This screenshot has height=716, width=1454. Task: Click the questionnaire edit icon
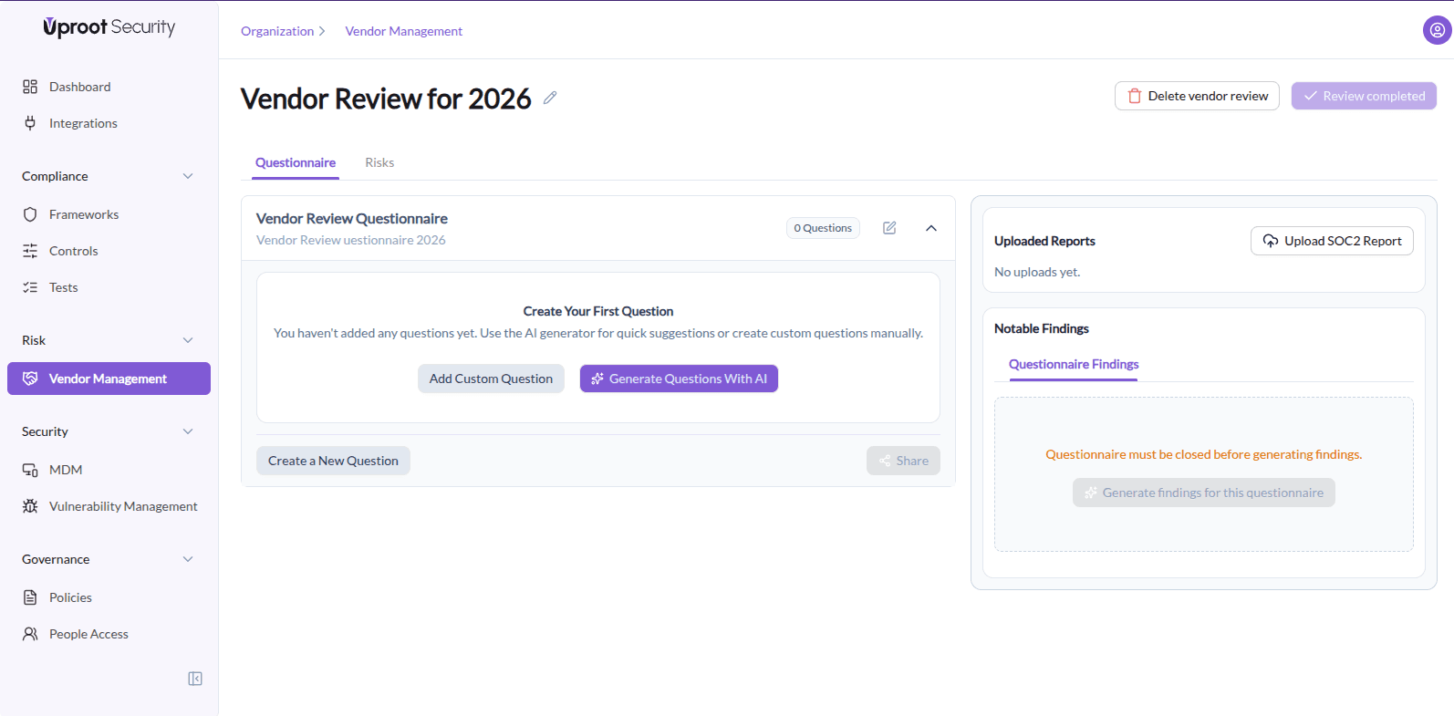[889, 228]
